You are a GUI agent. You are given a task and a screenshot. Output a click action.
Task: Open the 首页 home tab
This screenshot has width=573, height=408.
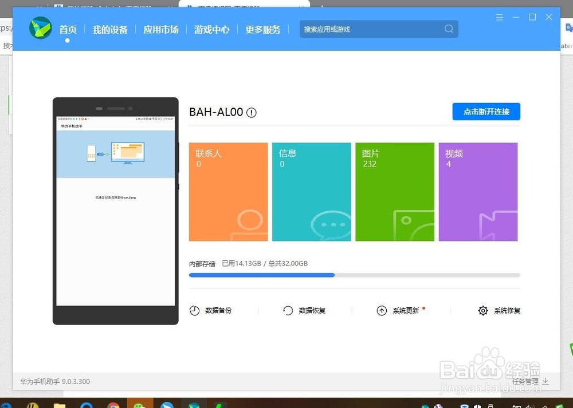68,30
